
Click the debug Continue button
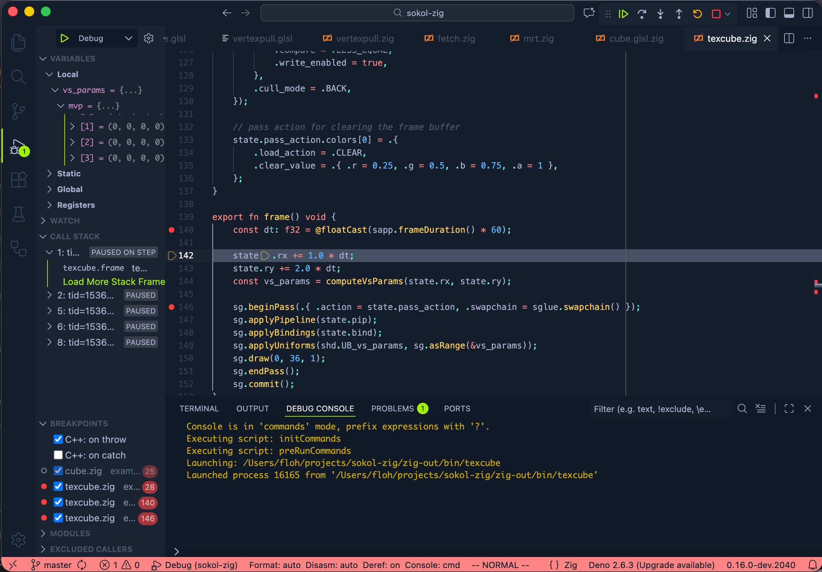[623, 14]
